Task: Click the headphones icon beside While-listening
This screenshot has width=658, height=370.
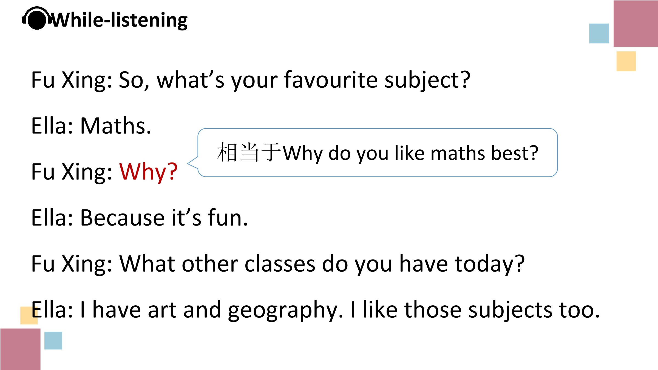Action: click(x=37, y=18)
